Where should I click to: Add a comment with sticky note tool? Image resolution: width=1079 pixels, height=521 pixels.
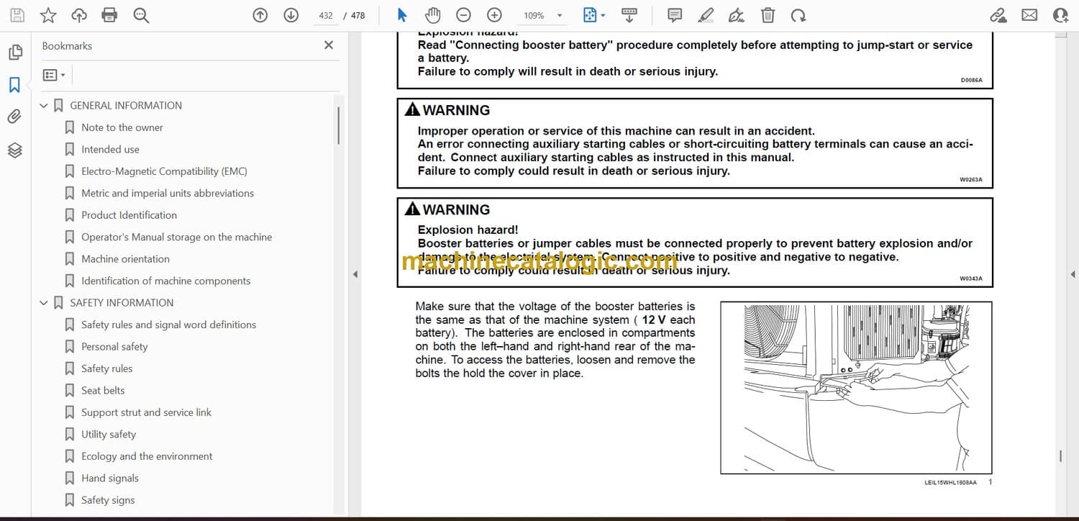pyautogui.click(x=675, y=15)
